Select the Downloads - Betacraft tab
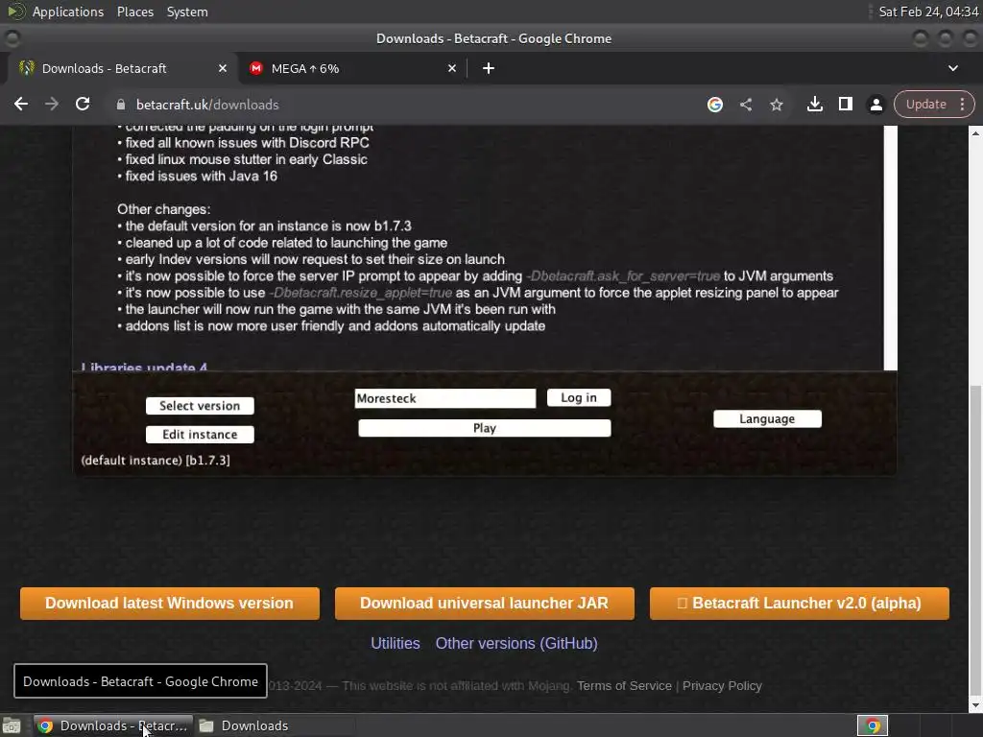 click(123, 68)
